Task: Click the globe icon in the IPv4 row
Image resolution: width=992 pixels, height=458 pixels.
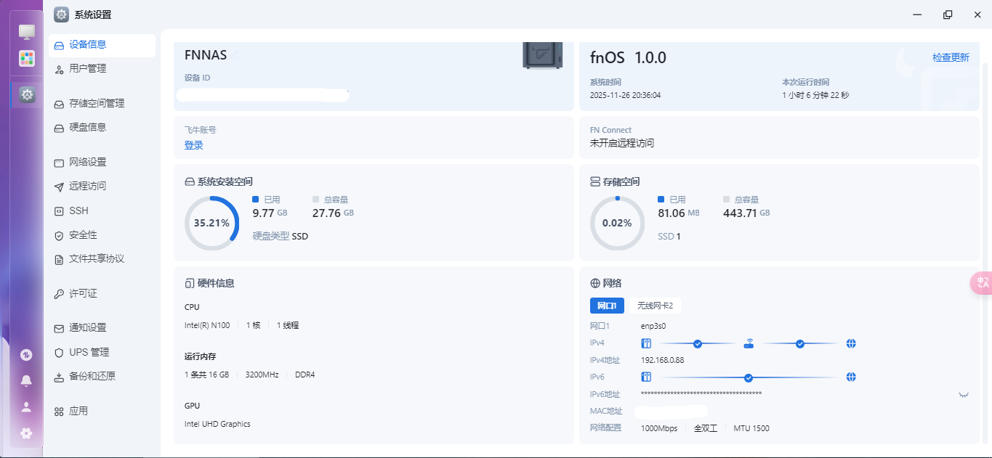Action: click(x=851, y=343)
